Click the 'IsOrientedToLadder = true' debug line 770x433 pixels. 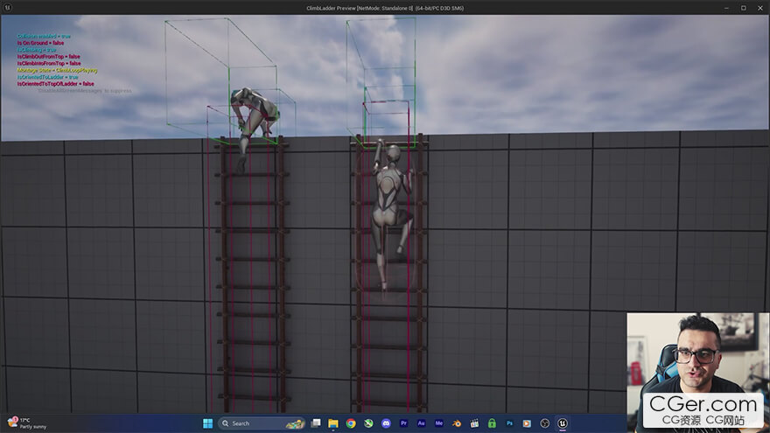[47, 77]
